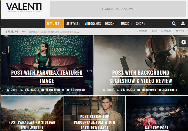Click date 06/10/2013 on Parallax Featured post
Image resolution: width=188 pixels, height=131 pixels.
coord(32,90)
